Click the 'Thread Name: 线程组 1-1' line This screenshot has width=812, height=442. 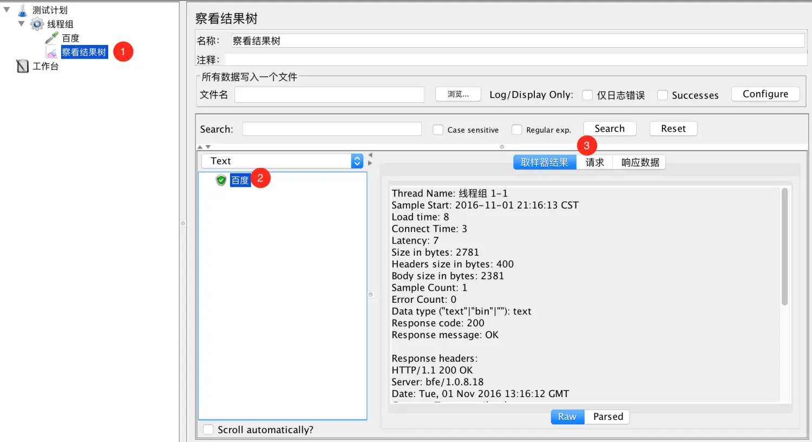coord(450,193)
